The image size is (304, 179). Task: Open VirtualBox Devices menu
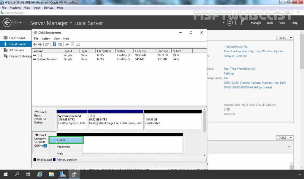tap(49, 7)
